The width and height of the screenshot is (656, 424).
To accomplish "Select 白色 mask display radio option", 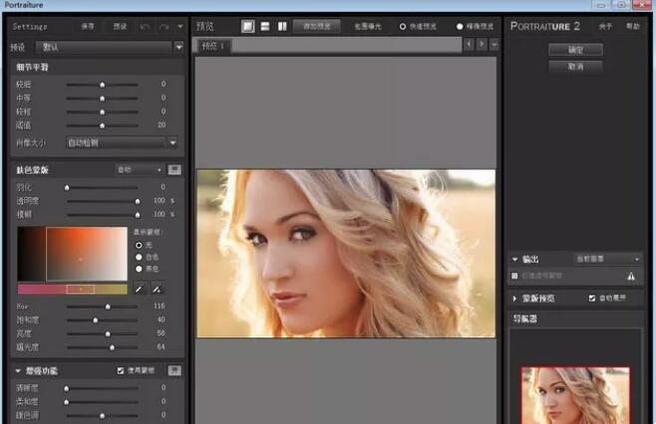I will click(139, 256).
